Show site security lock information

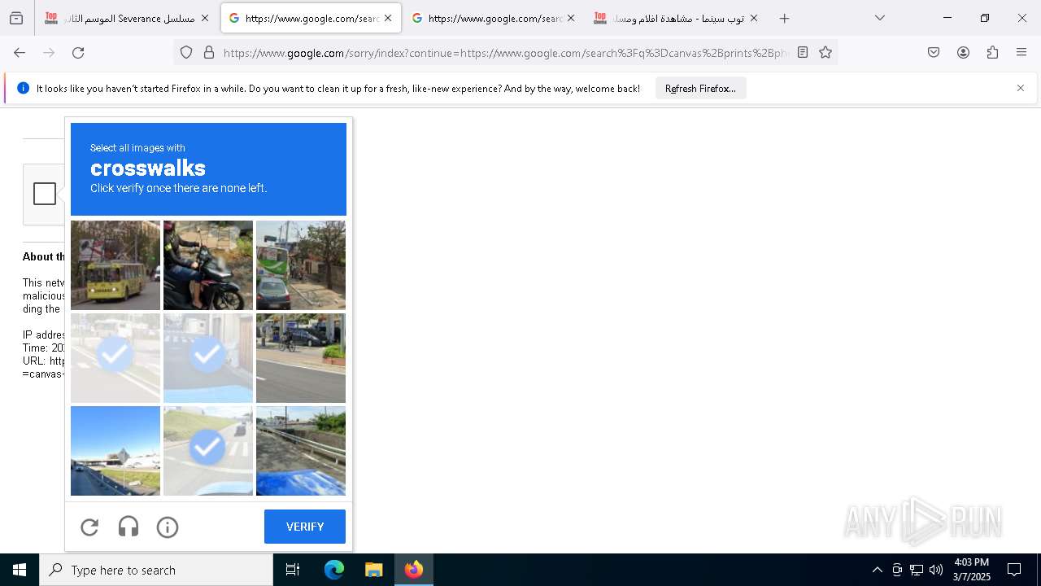209,52
